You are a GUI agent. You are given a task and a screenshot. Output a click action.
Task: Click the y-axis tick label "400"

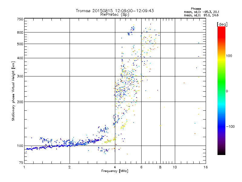point(20,58)
